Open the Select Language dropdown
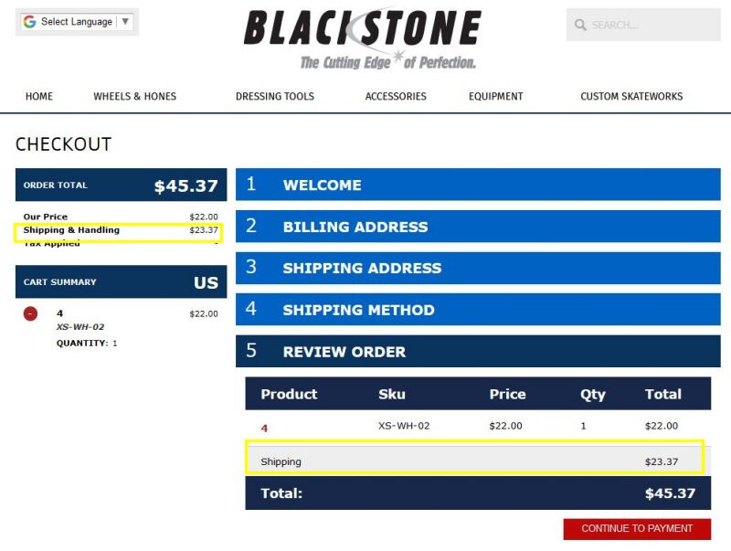 pyautogui.click(x=77, y=21)
